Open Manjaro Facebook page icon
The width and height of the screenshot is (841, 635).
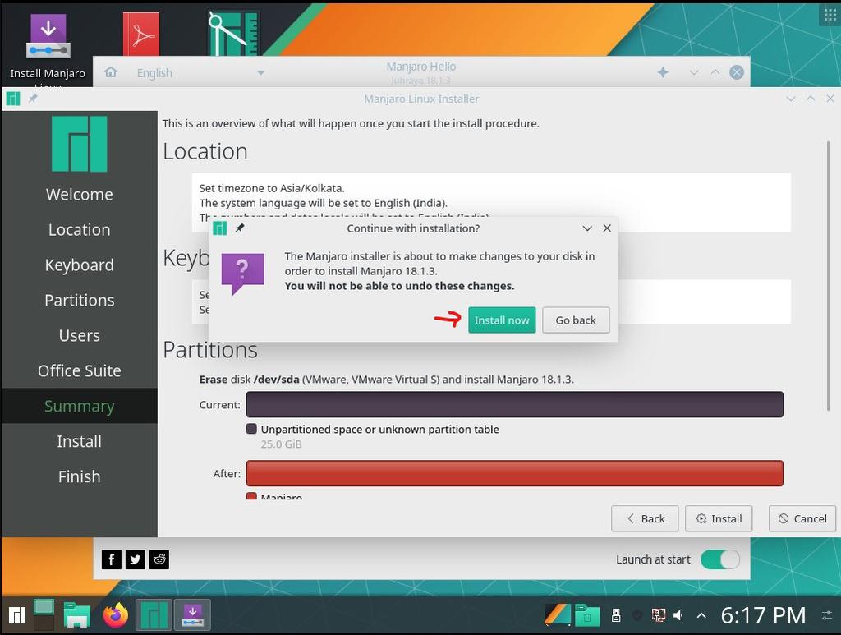point(112,559)
